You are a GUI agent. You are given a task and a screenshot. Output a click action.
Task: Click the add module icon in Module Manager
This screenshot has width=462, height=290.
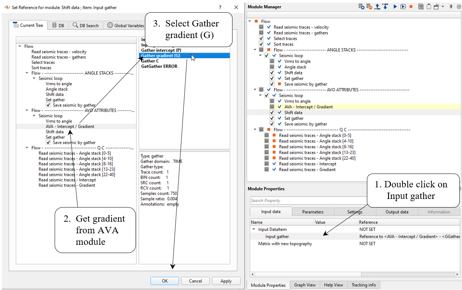coord(361,7)
